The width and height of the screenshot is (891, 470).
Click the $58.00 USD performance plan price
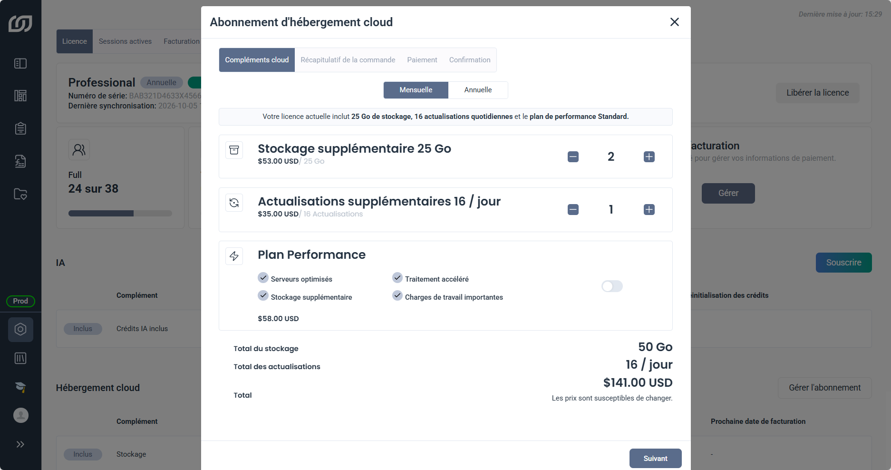(278, 319)
